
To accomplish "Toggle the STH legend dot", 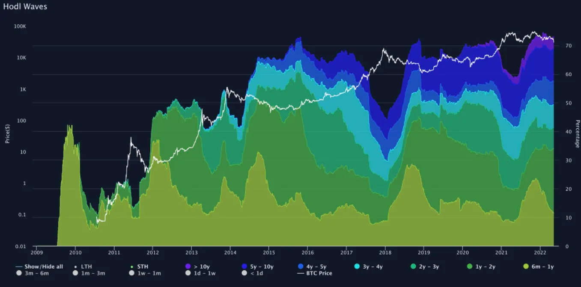I will (x=131, y=266).
